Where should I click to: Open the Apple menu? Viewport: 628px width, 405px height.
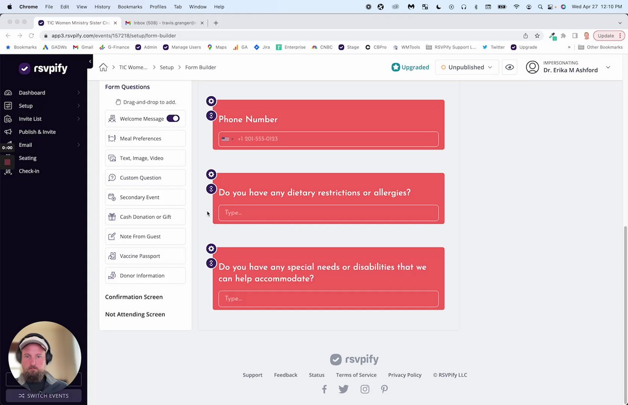[x=9, y=7]
